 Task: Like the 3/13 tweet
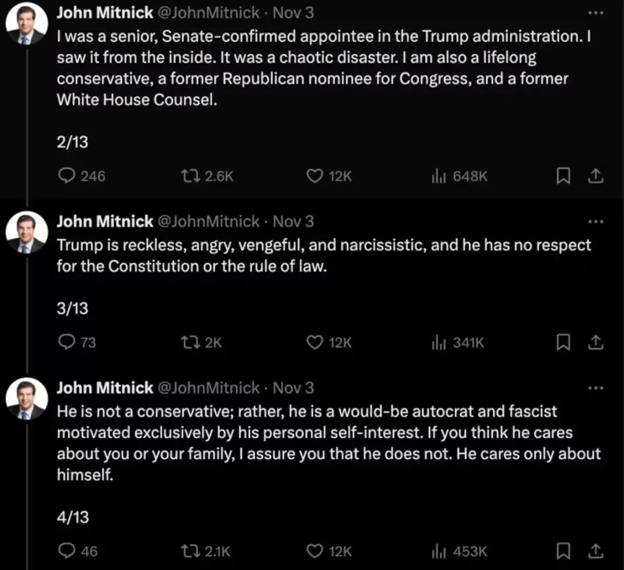pyautogui.click(x=315, y=342)
